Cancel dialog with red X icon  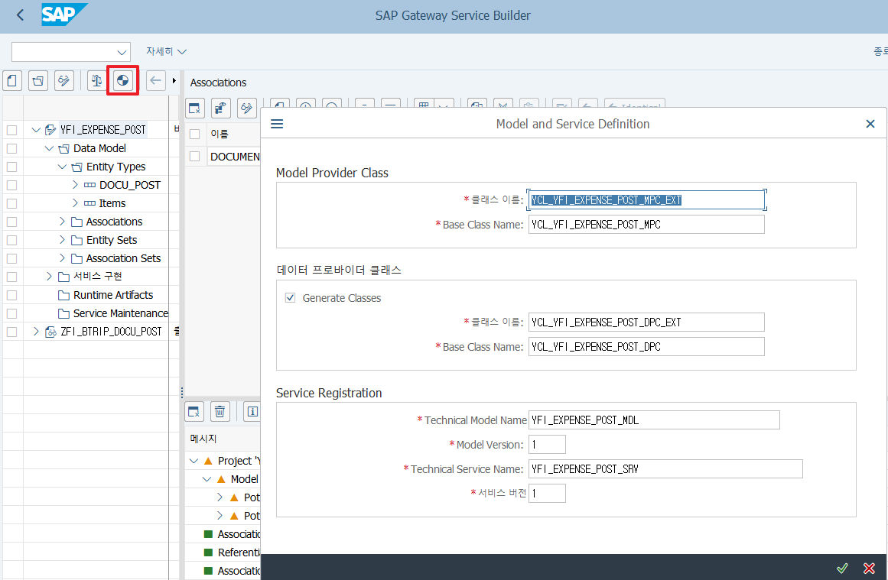(869, 568)
